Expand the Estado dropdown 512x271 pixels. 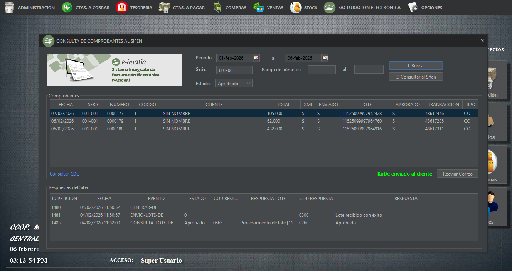[x=248, y=83]
